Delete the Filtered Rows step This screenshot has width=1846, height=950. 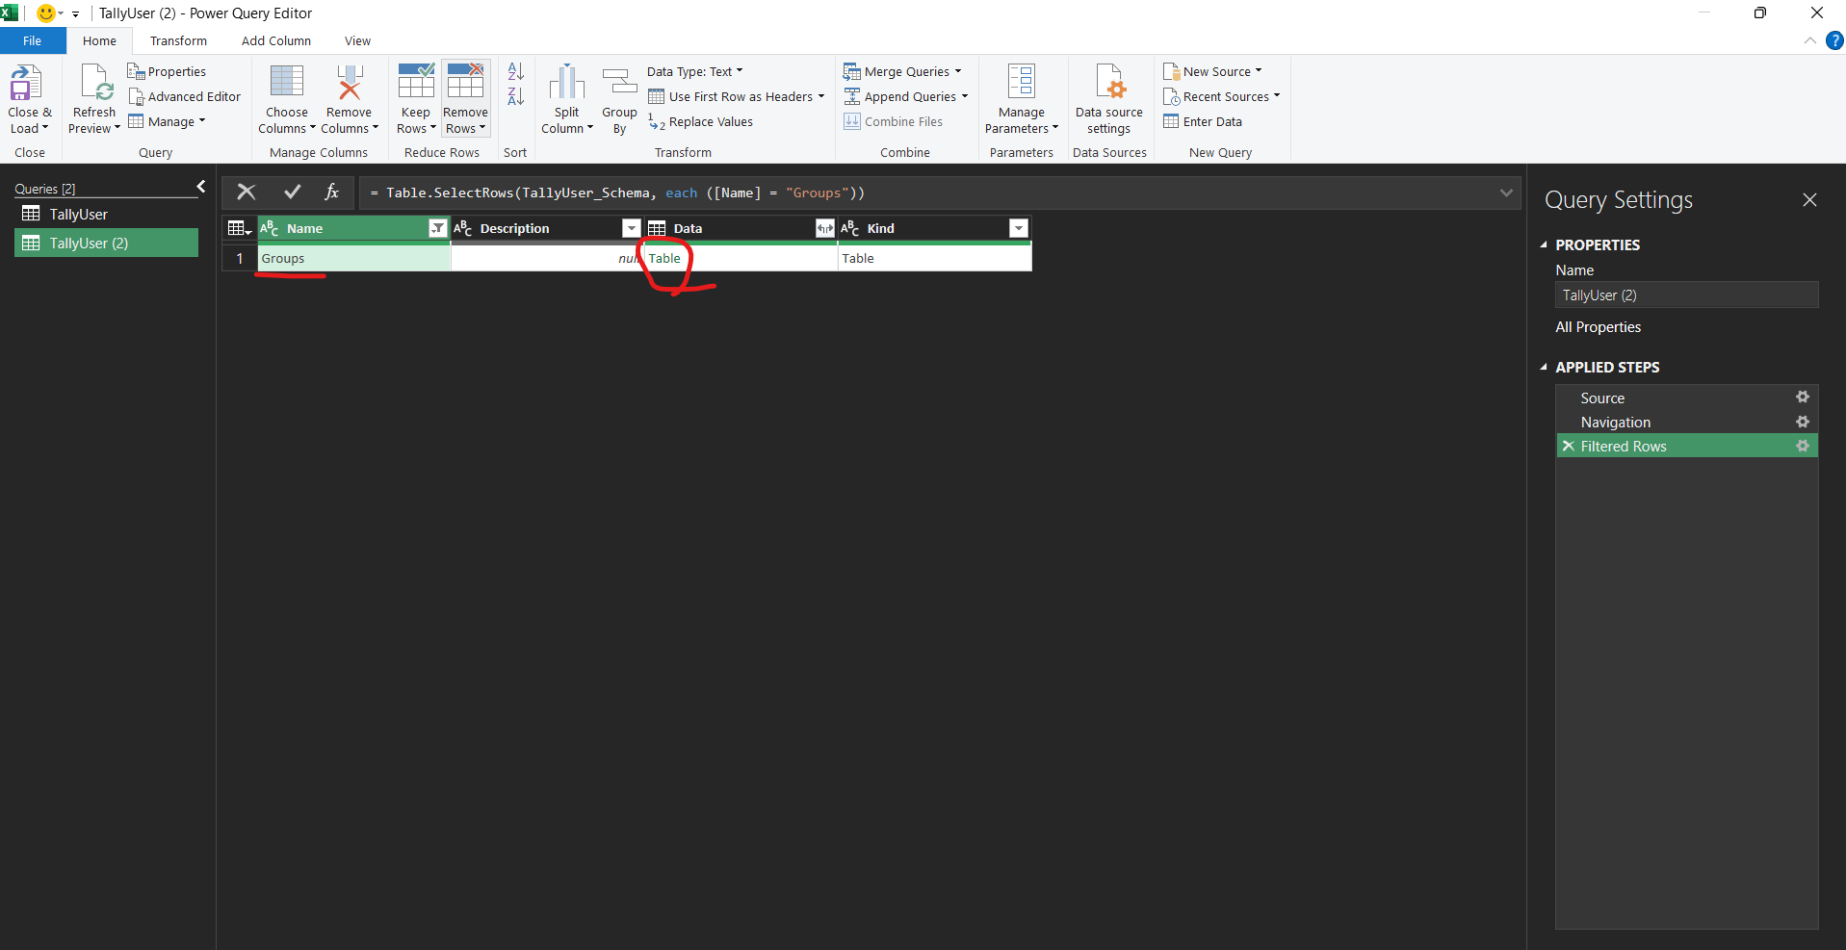pos(1568,447)
